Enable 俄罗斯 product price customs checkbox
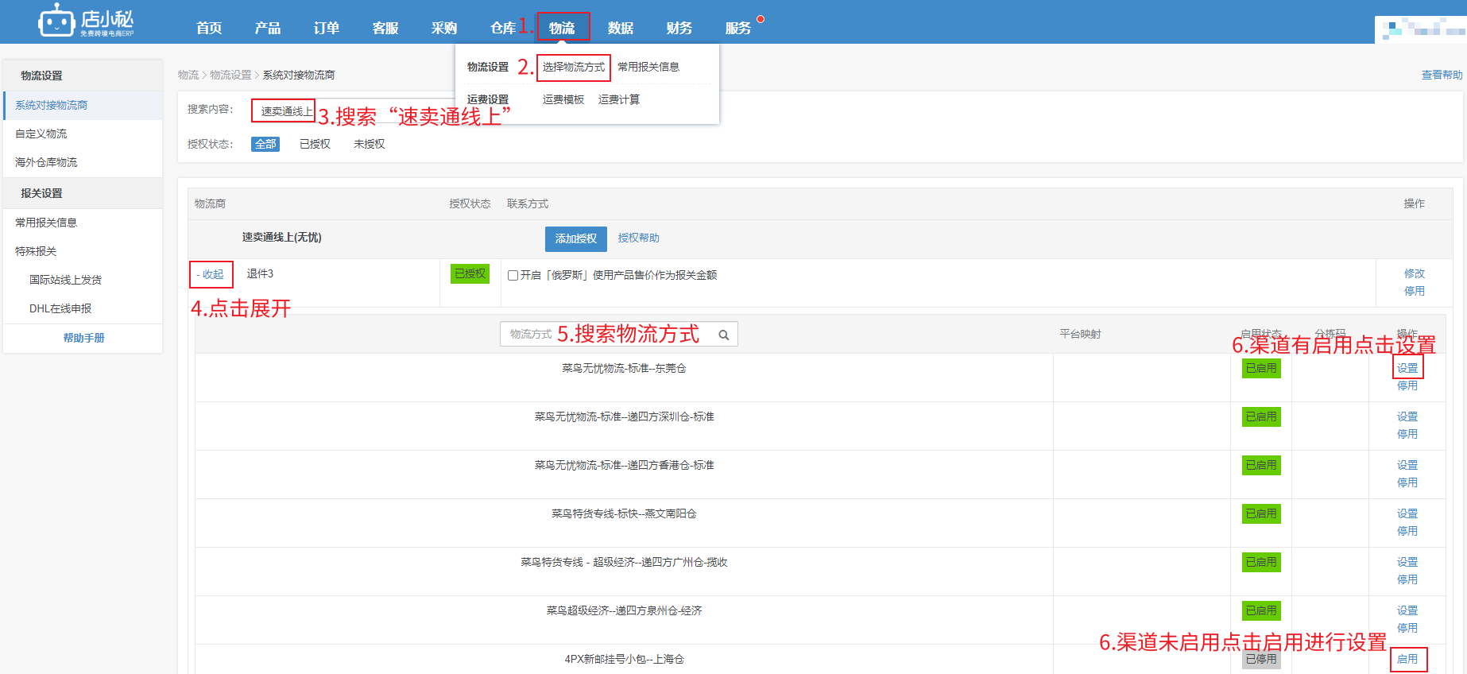This screenshot has width=1467, height=674. 513,275
